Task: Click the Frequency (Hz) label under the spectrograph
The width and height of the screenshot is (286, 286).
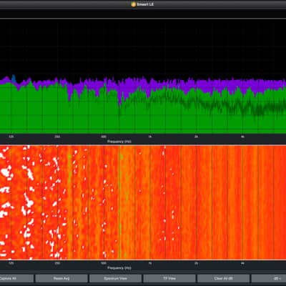Action: pos(119,268)
